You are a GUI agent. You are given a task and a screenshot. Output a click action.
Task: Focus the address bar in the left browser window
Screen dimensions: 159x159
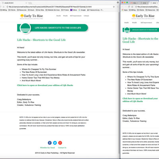(x=60, y=7)
